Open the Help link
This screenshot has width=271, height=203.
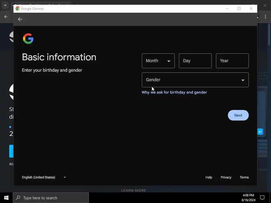tap(209, 177)
